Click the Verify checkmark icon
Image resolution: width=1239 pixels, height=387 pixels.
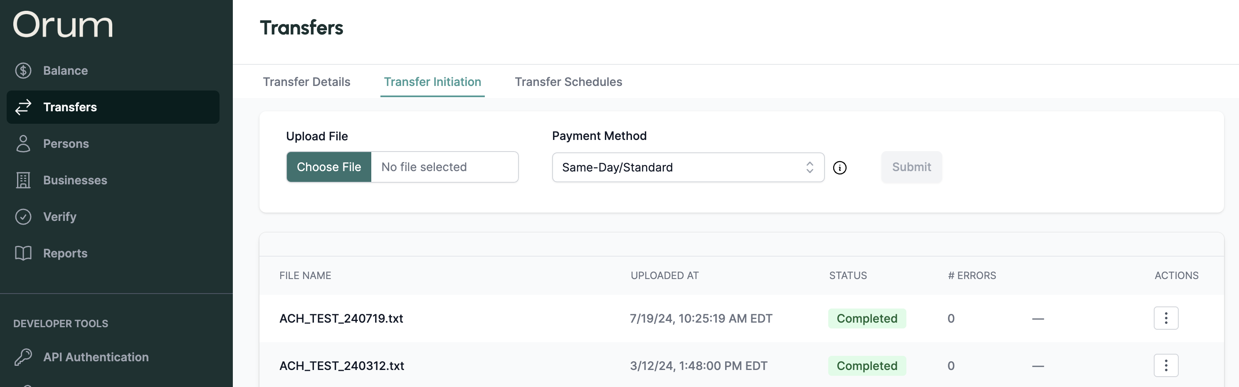click(x=23, y=217)
